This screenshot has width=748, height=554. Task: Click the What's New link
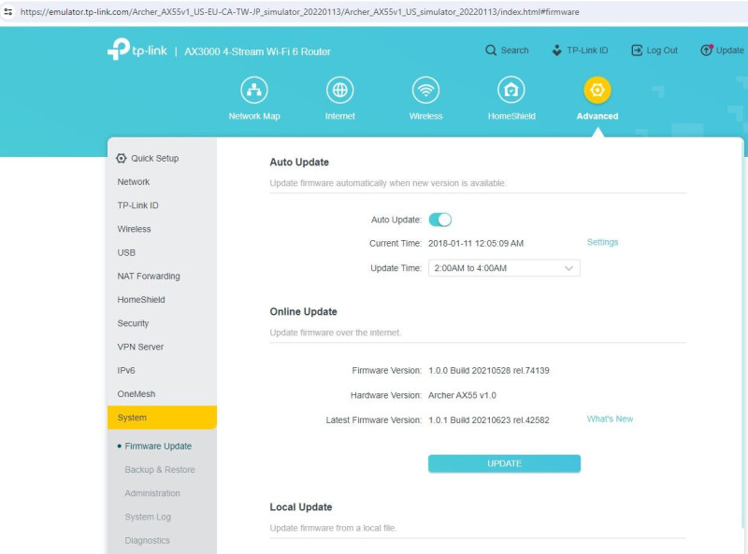point(610,419)
